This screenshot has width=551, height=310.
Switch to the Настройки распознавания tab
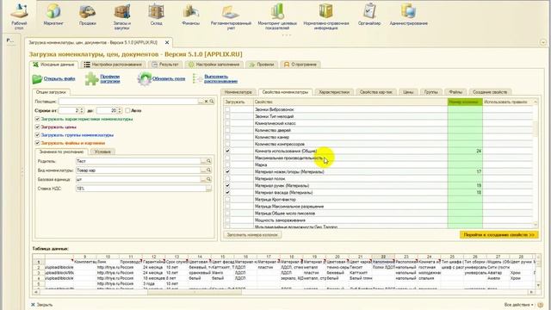pyautogui.click(x=113, y=65)
